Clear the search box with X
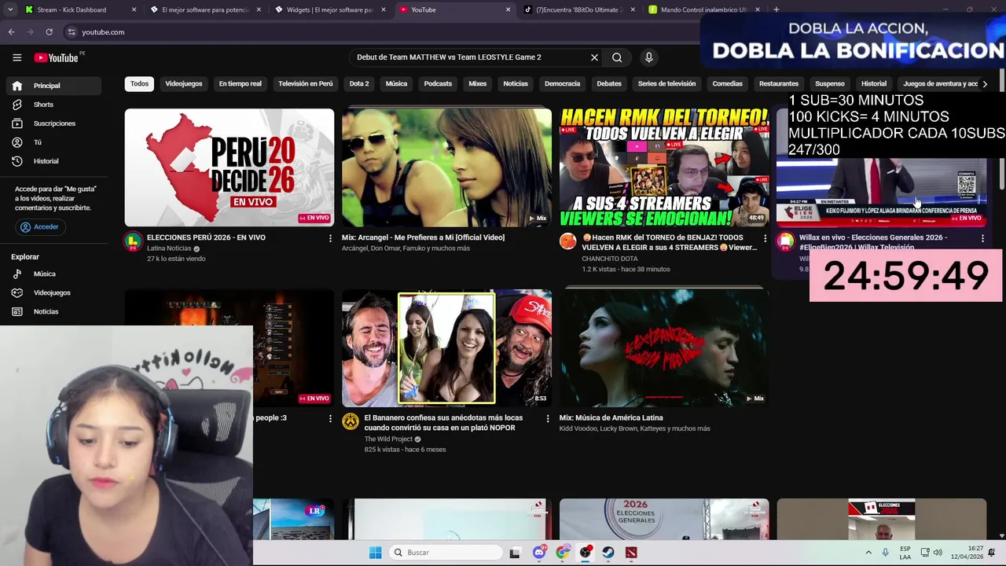Screen dimensions: 1006x566 (x=594, y=57)
